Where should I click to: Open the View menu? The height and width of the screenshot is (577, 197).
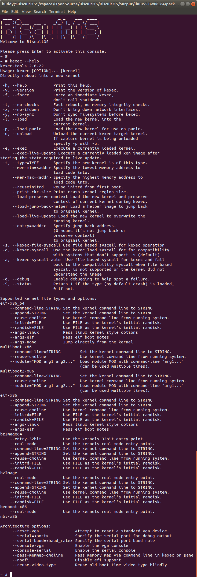pos(26,12)
